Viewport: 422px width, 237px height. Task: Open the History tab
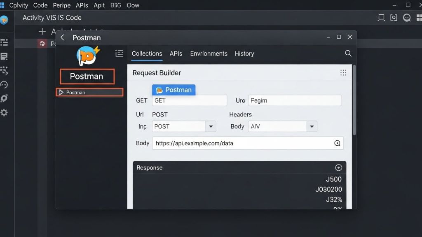tap(244, 53)
